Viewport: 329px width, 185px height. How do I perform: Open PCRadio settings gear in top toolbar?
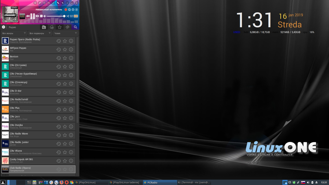35,3
